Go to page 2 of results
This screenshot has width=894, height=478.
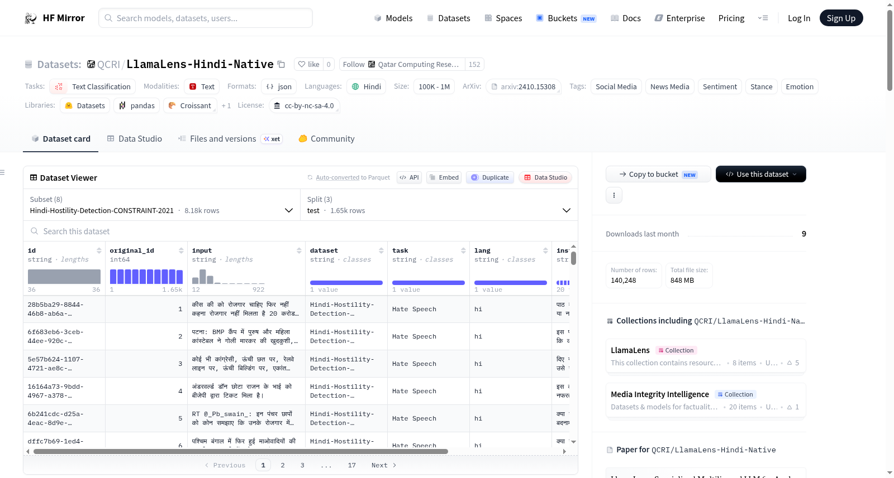(x=283, y=465)
